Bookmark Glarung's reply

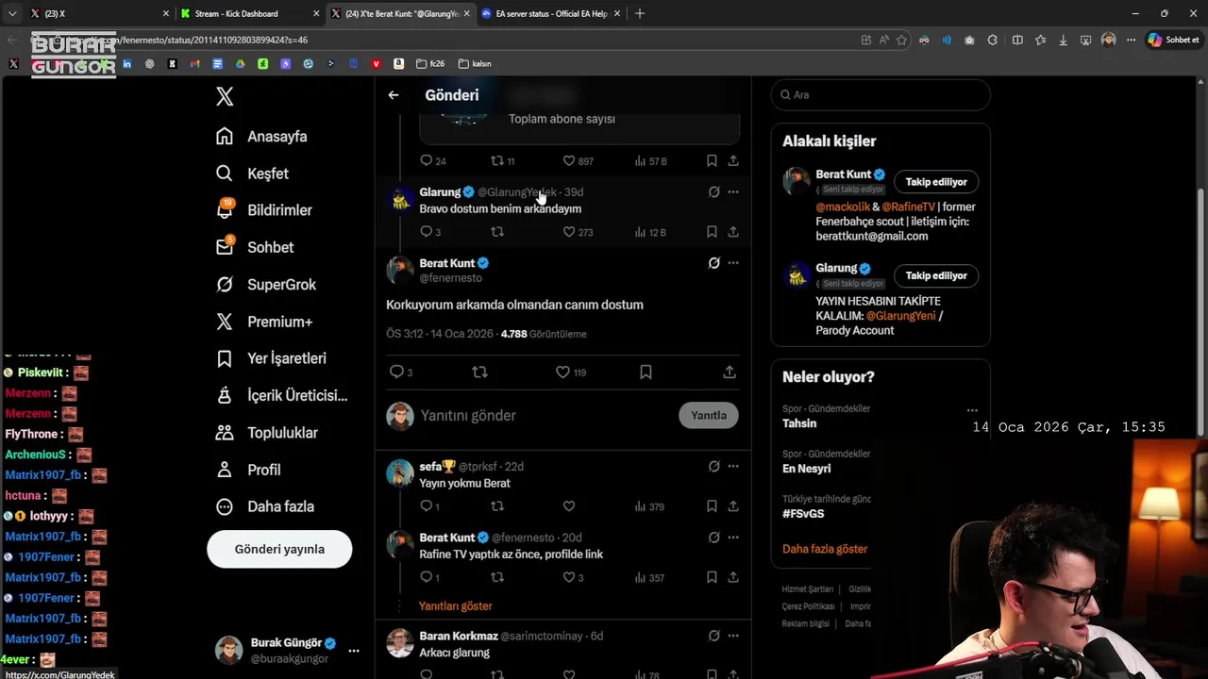coord(712,232)
